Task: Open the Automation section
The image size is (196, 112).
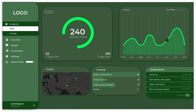Action: 17,51
